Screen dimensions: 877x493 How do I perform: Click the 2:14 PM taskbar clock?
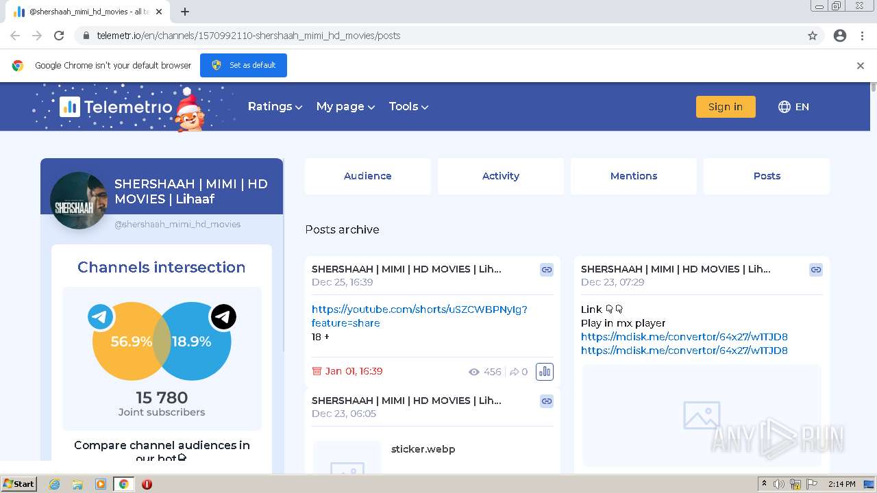point(841,484)
